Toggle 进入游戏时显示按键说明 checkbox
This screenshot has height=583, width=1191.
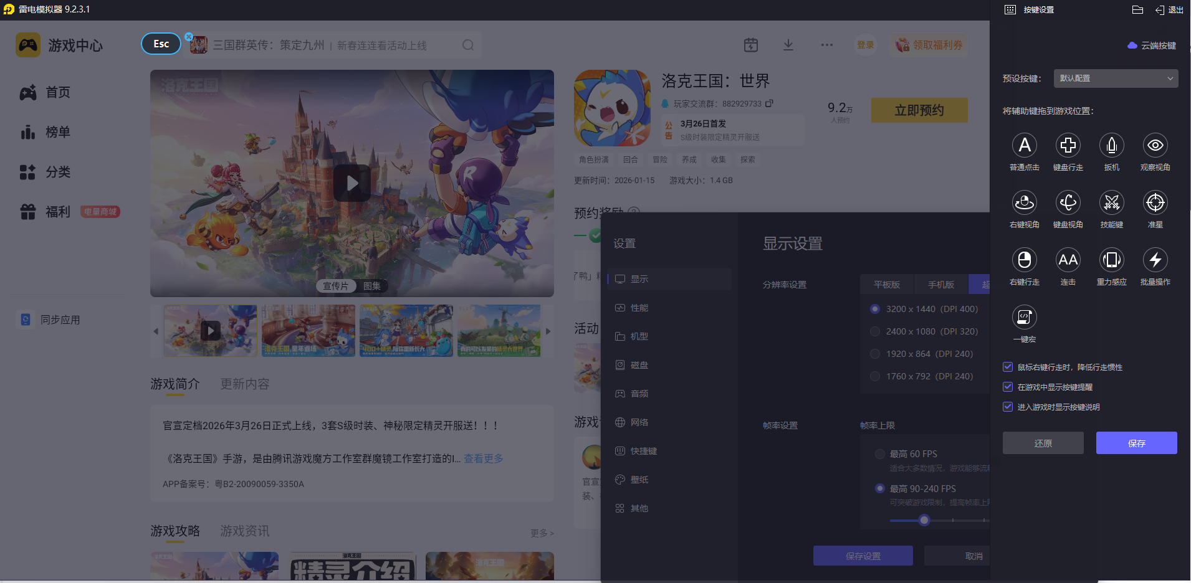click(x=1008, y=407)
